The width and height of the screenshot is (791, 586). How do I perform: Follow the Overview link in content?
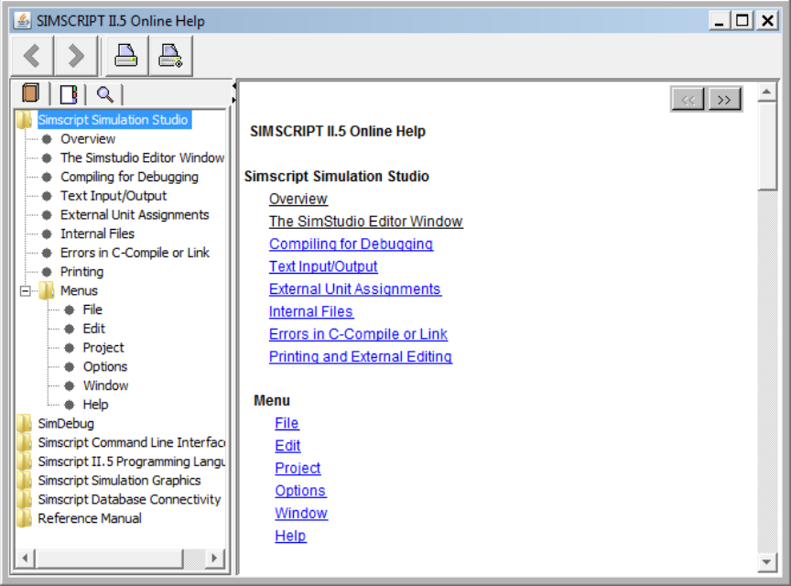click(298, 199)
